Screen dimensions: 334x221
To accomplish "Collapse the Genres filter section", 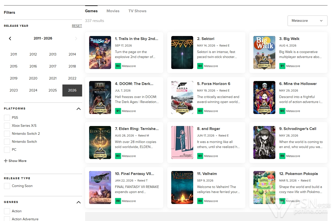I will [x=79, y=202].
